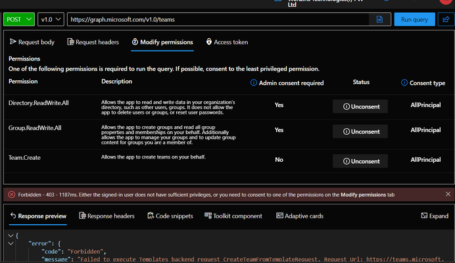Viewport: 455px width, 263px height.
Task: Open the Code snippets tab
Action: [170, 216]
